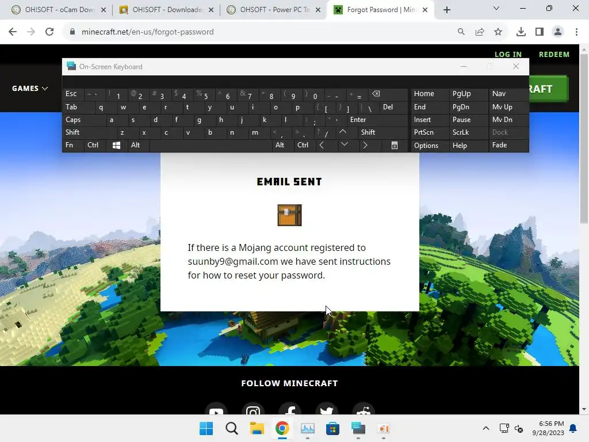Viewport: 589px width, 442px height.
Task: Click LOG IN link
Action: [x=508, y=55]
